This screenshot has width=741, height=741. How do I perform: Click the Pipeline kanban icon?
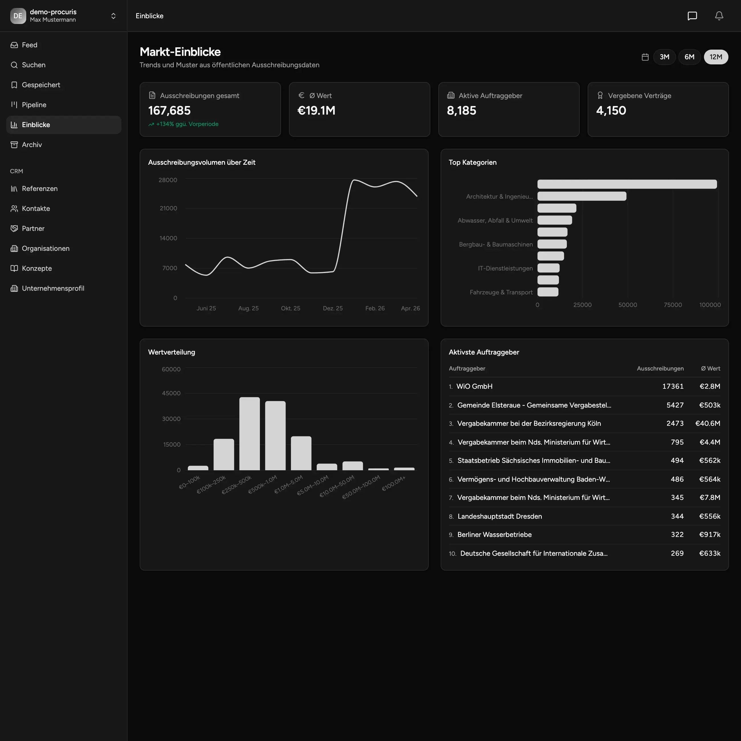(14, 105)
